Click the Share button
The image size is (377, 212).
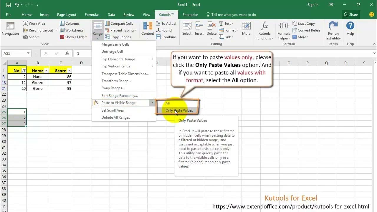coord(351,15)
